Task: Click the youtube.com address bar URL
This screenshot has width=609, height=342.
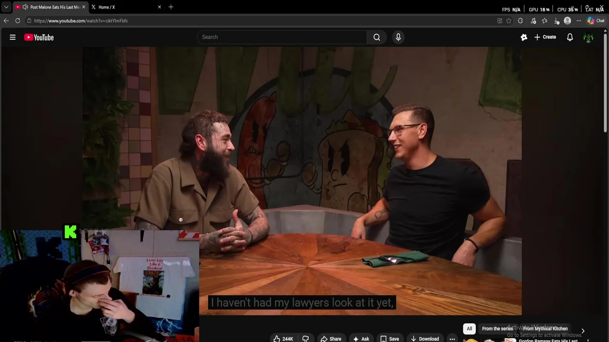Action: click(81, 21)
